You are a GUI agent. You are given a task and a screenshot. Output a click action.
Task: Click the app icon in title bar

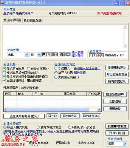click(x=2, y=2)
